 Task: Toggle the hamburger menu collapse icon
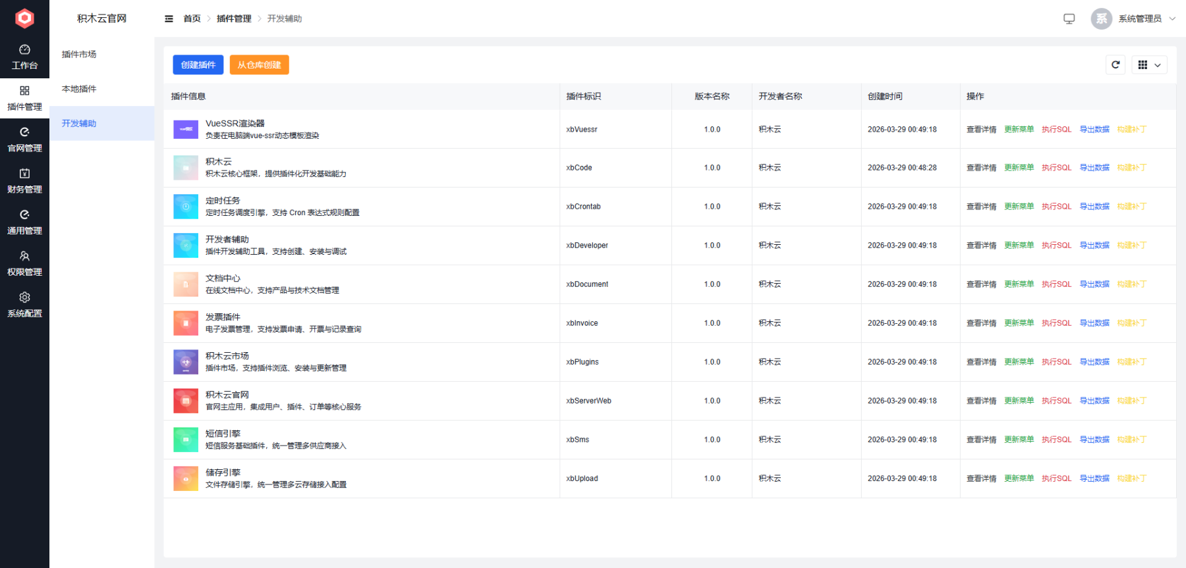pos(169,18)
